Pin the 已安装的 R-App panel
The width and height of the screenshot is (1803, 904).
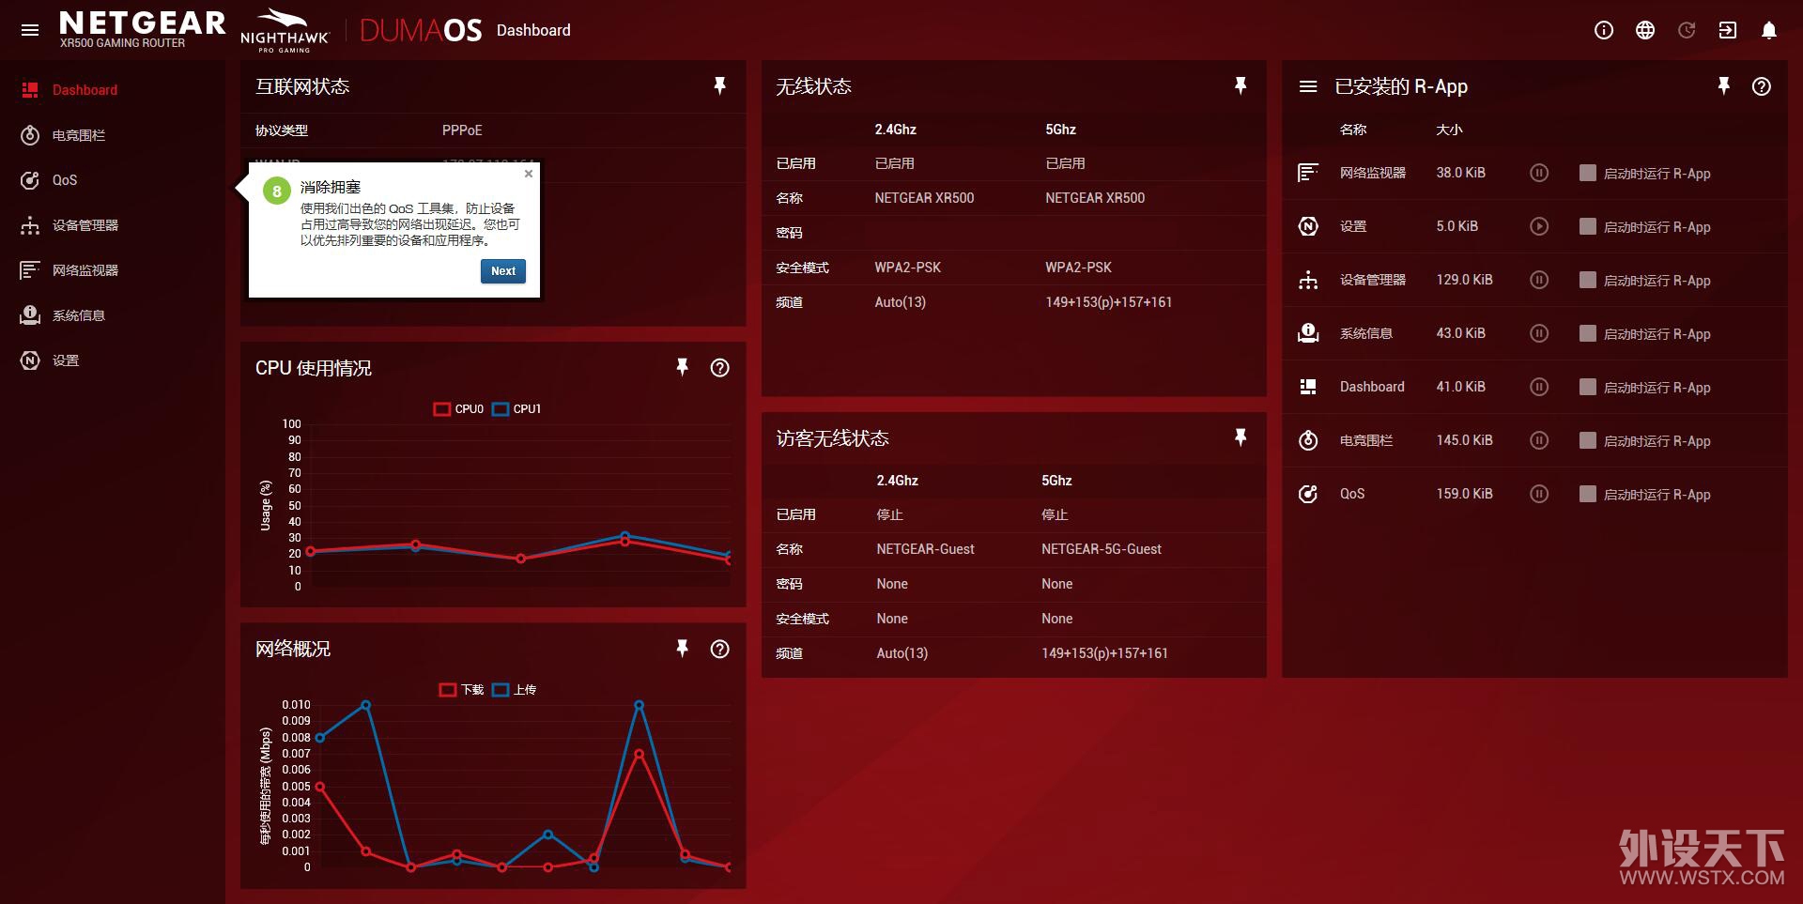pos(1724,86)
